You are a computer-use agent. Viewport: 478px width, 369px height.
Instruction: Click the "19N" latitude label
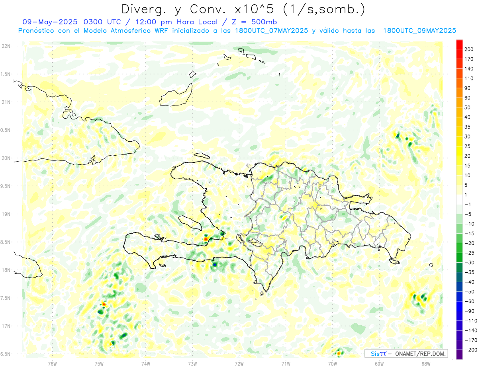pos(6,214)
